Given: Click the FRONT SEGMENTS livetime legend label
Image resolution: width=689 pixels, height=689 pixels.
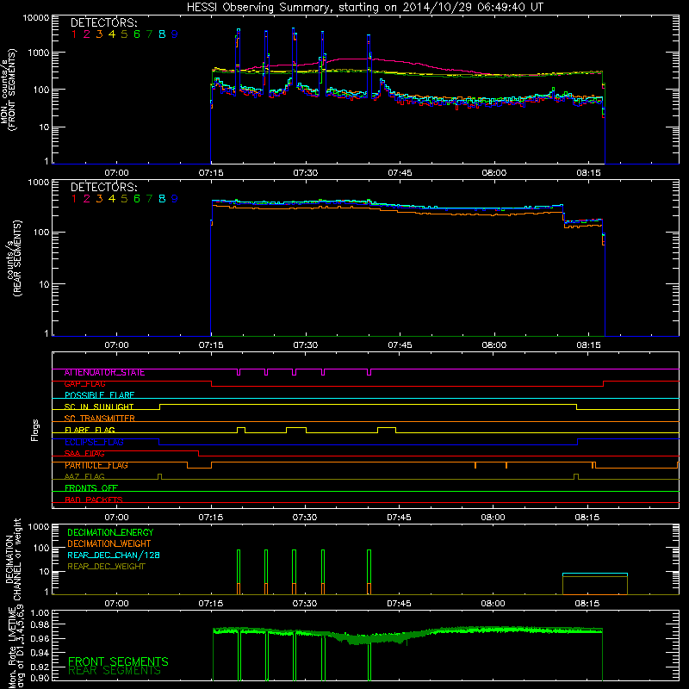Looking at the screenshot, I should (x=118, y=661).
